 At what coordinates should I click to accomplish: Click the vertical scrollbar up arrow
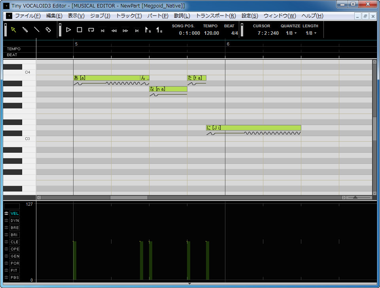(x=374, y=62)
